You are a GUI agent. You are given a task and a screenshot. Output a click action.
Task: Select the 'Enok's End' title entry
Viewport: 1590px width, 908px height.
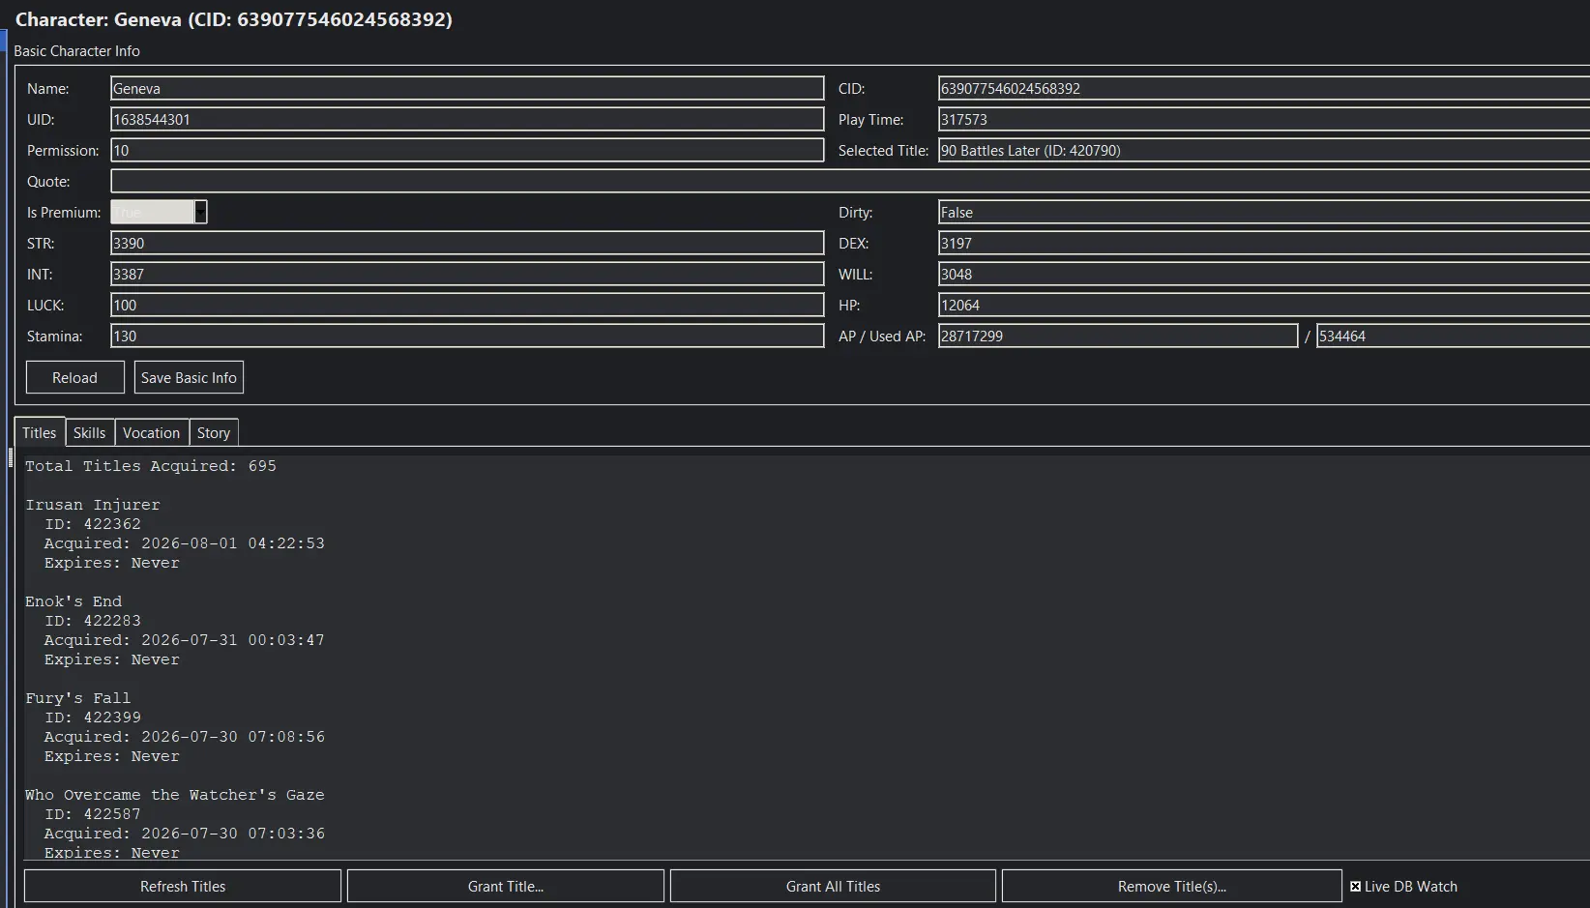click(74, 601)
